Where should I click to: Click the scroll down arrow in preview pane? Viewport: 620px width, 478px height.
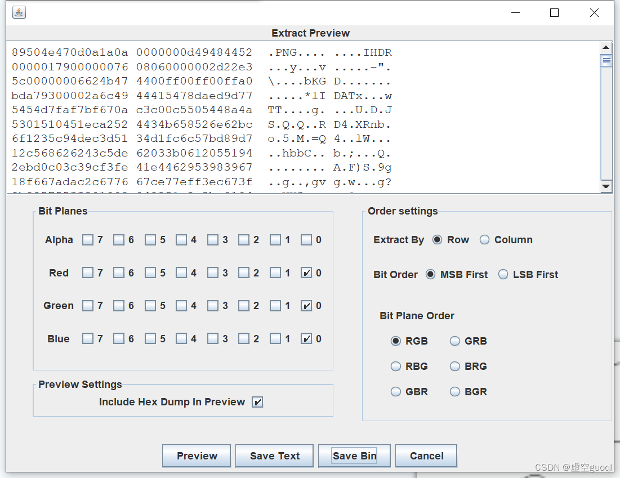(606, 186)
